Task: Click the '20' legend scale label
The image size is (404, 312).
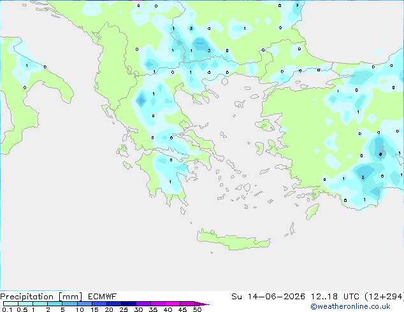Action: pos(109,309)
